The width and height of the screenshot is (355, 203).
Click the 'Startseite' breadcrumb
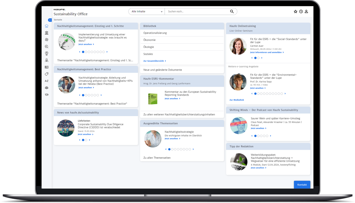[58, 20]
